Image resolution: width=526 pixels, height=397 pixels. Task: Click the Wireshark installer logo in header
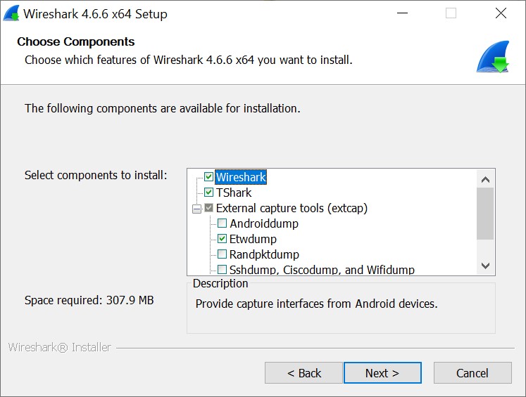[493, 57]
